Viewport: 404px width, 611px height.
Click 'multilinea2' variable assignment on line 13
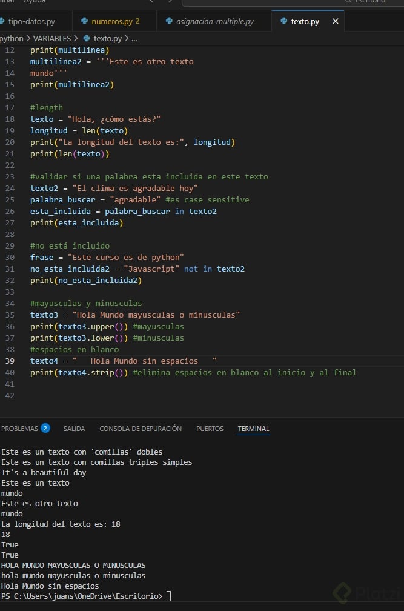click(56, 62)
